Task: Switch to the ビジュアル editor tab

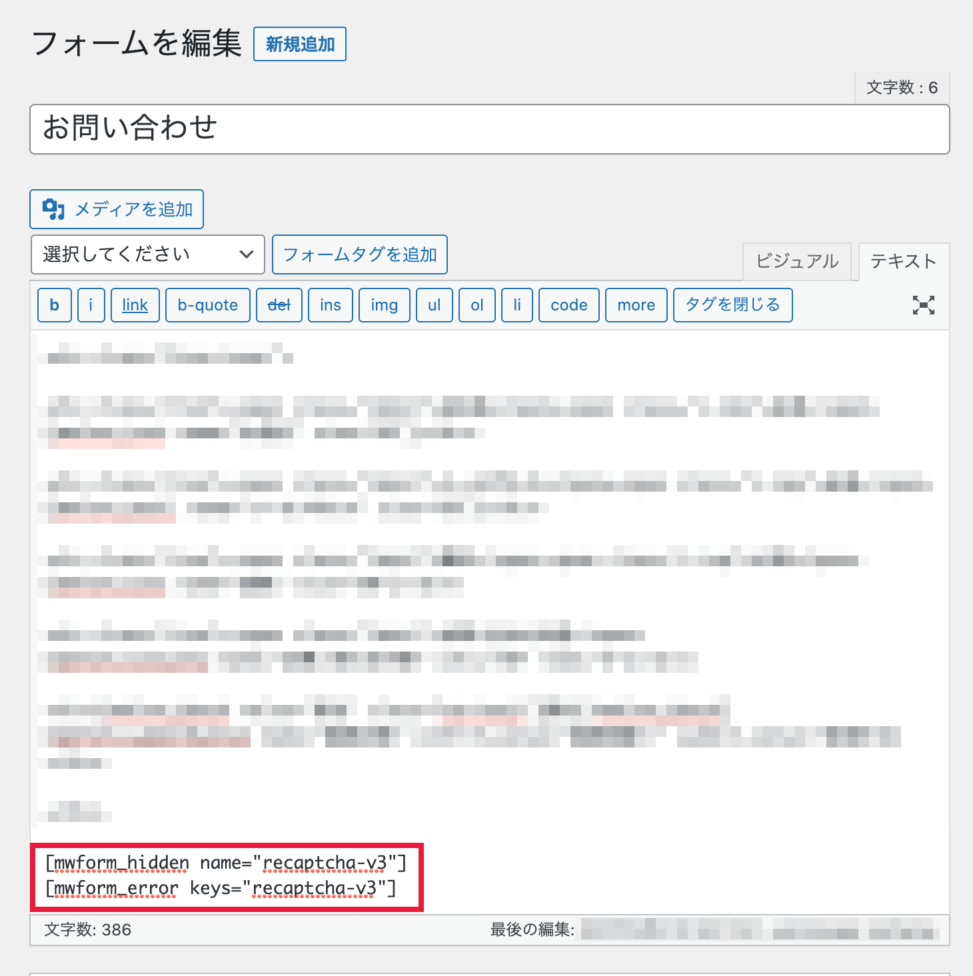Action: (x=797, y=261)
